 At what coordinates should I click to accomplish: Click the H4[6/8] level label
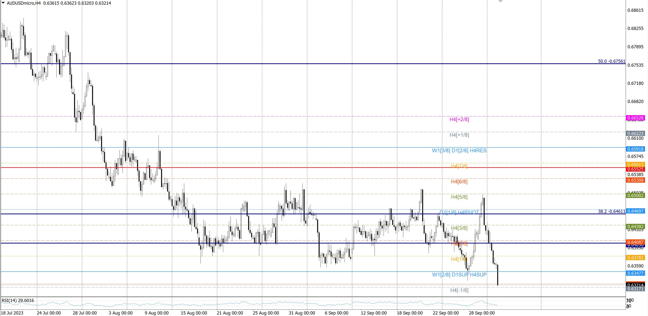coord(459,182)
